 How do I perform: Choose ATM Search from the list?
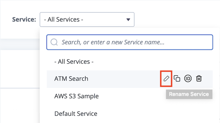pos(71,79)
